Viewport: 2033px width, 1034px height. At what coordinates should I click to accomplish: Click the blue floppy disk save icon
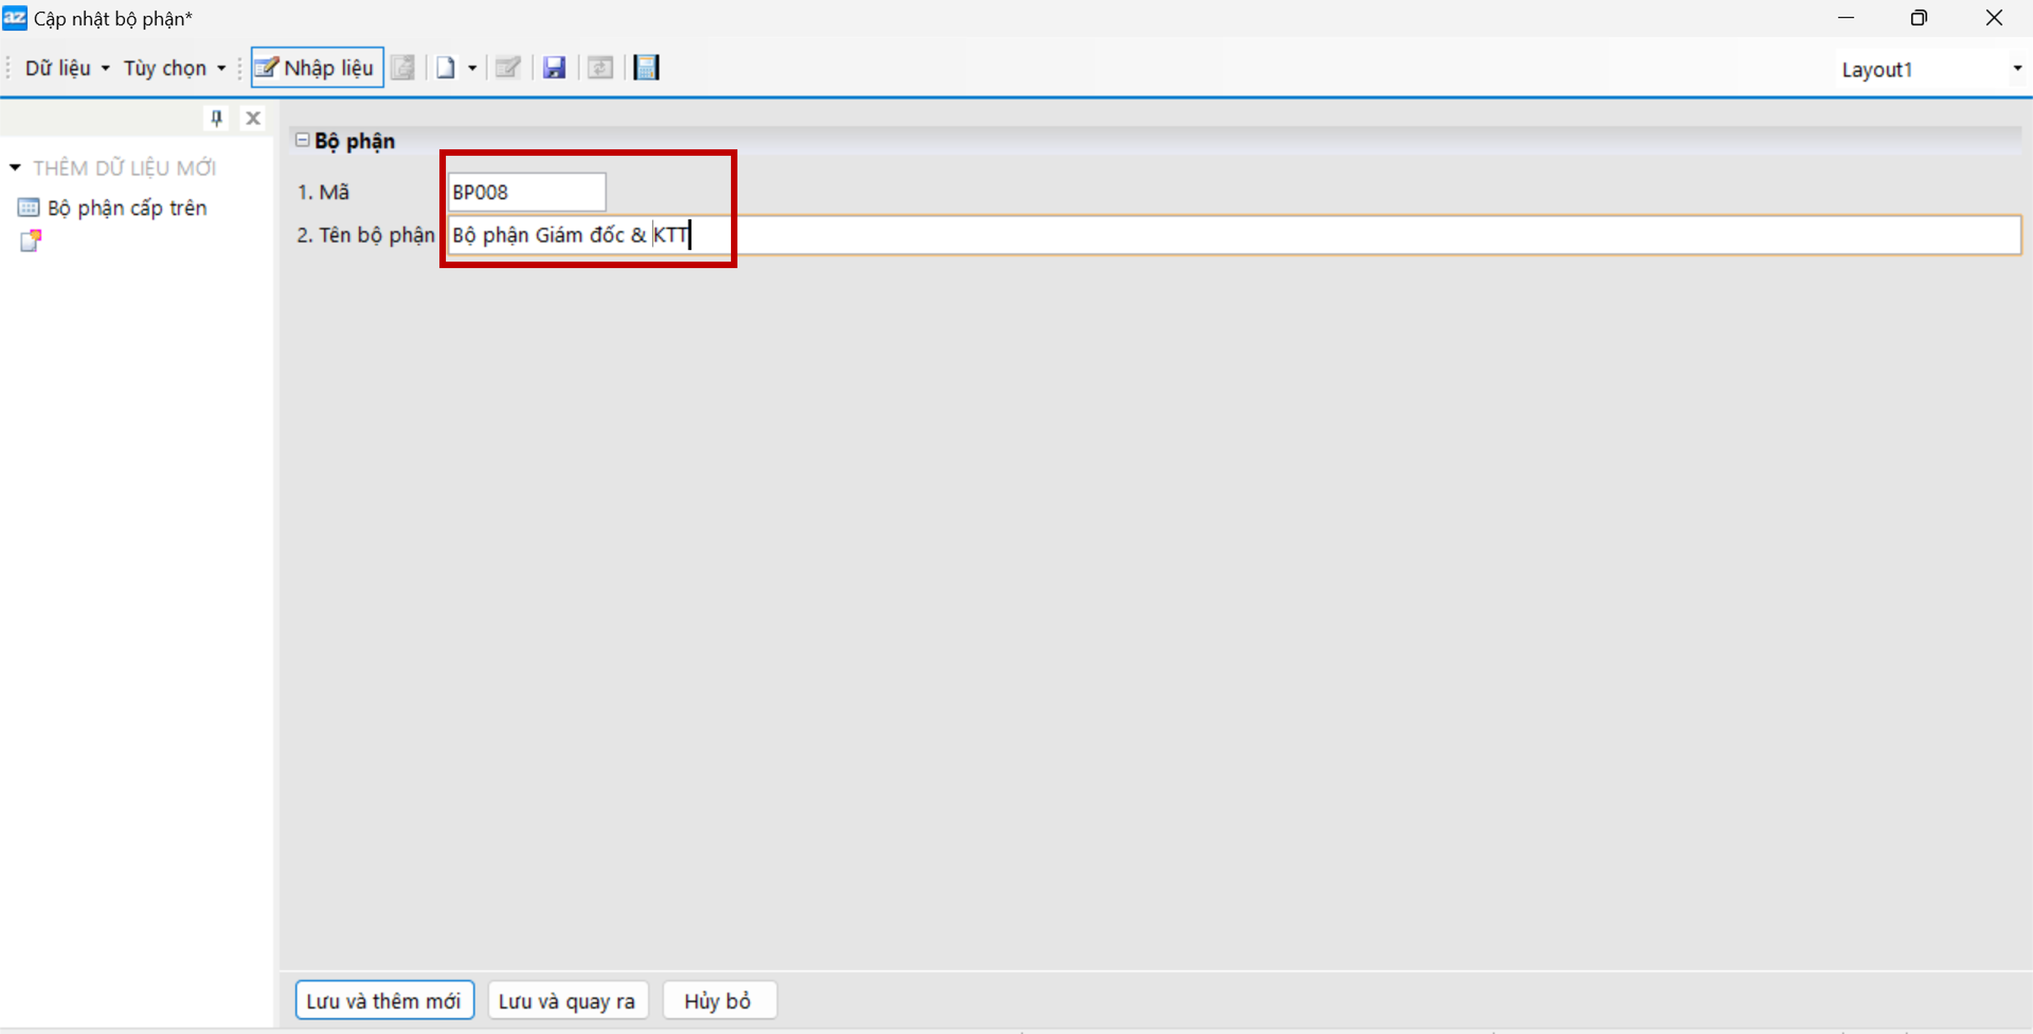(x=554, y=68)
